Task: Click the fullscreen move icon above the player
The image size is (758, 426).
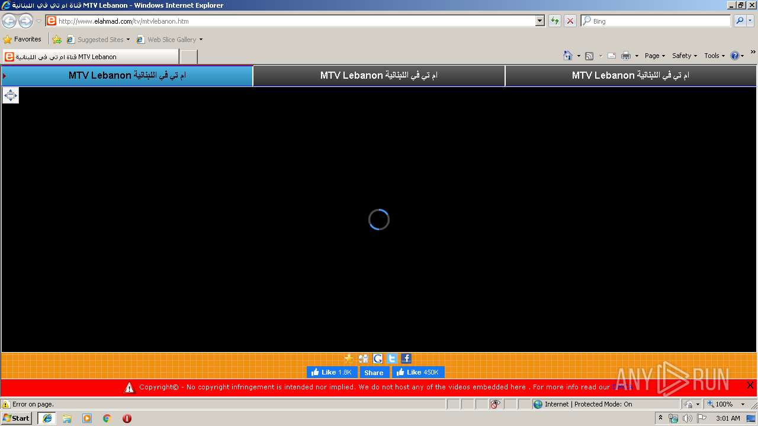Action: (11, 95)
